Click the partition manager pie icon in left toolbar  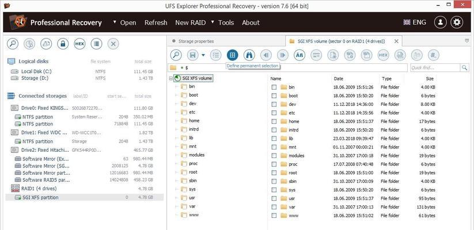tap(29, 44)
